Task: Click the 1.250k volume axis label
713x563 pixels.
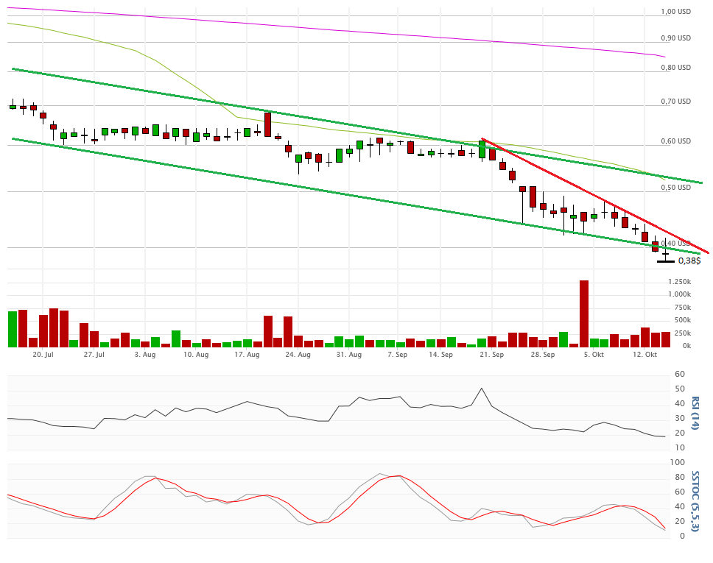Action: [679, 282]
